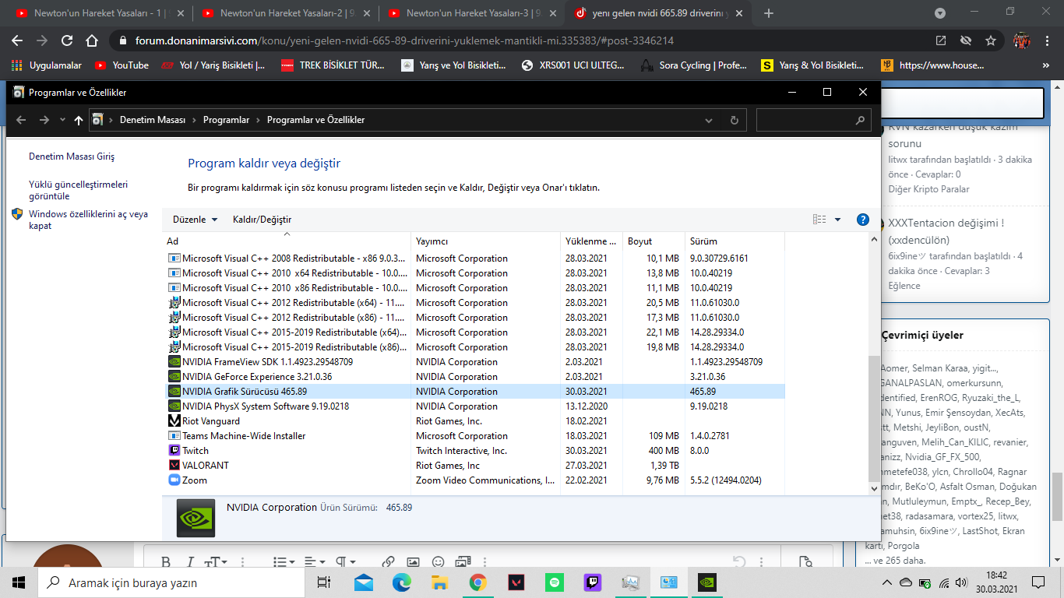Select the yeni gelen nvidi 665.89 driverini tab
Viewport: 1064px width, 598px height.
(658, 13)
